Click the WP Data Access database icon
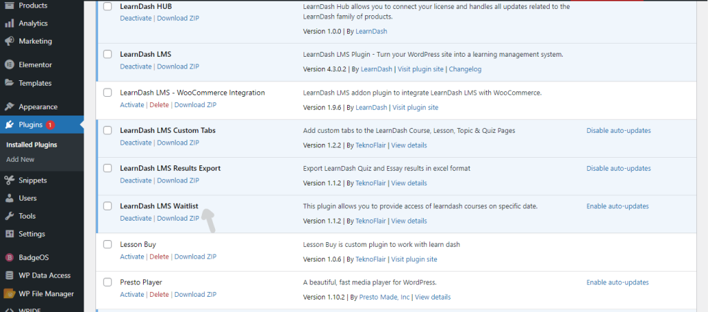This screenshot has height=312, width=708. (x=9, y=275)
